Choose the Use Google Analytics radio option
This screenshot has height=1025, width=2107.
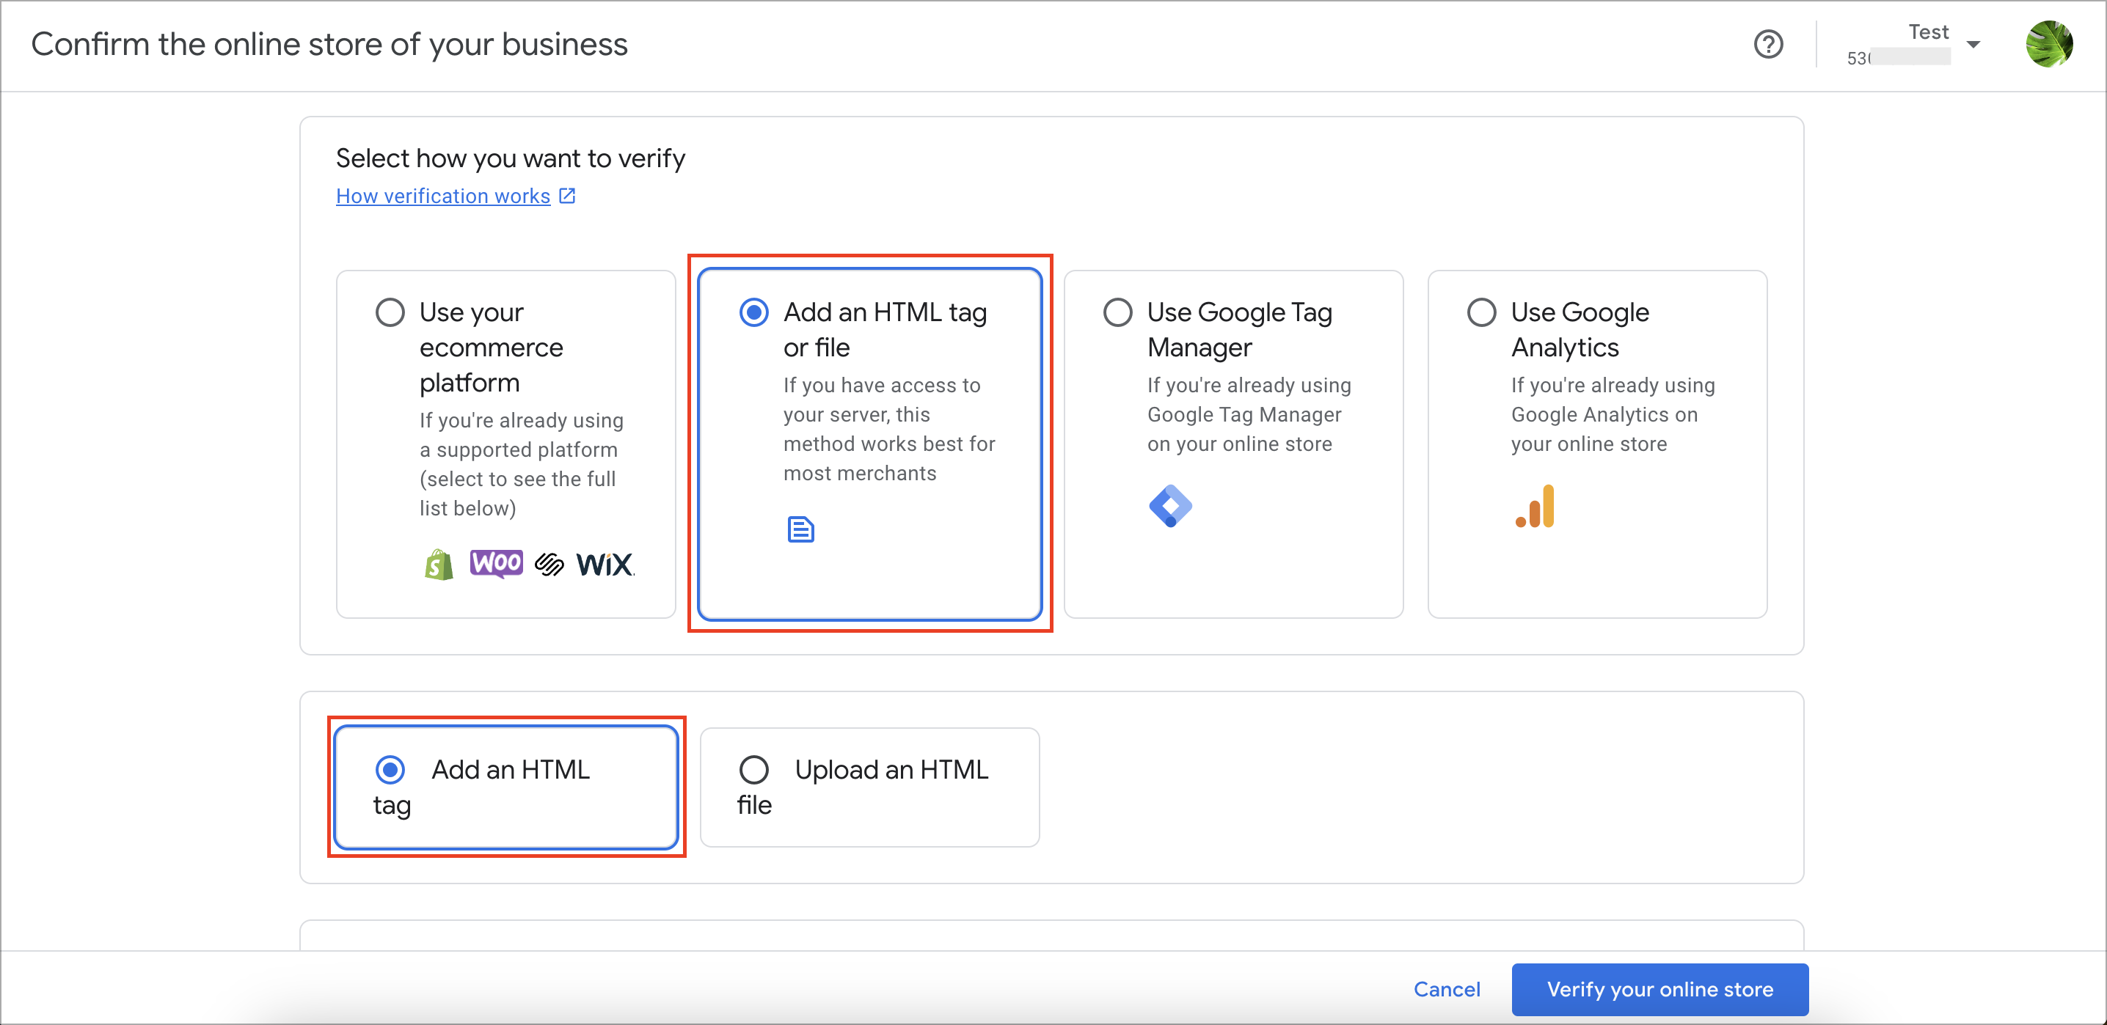coord(1482,312)
